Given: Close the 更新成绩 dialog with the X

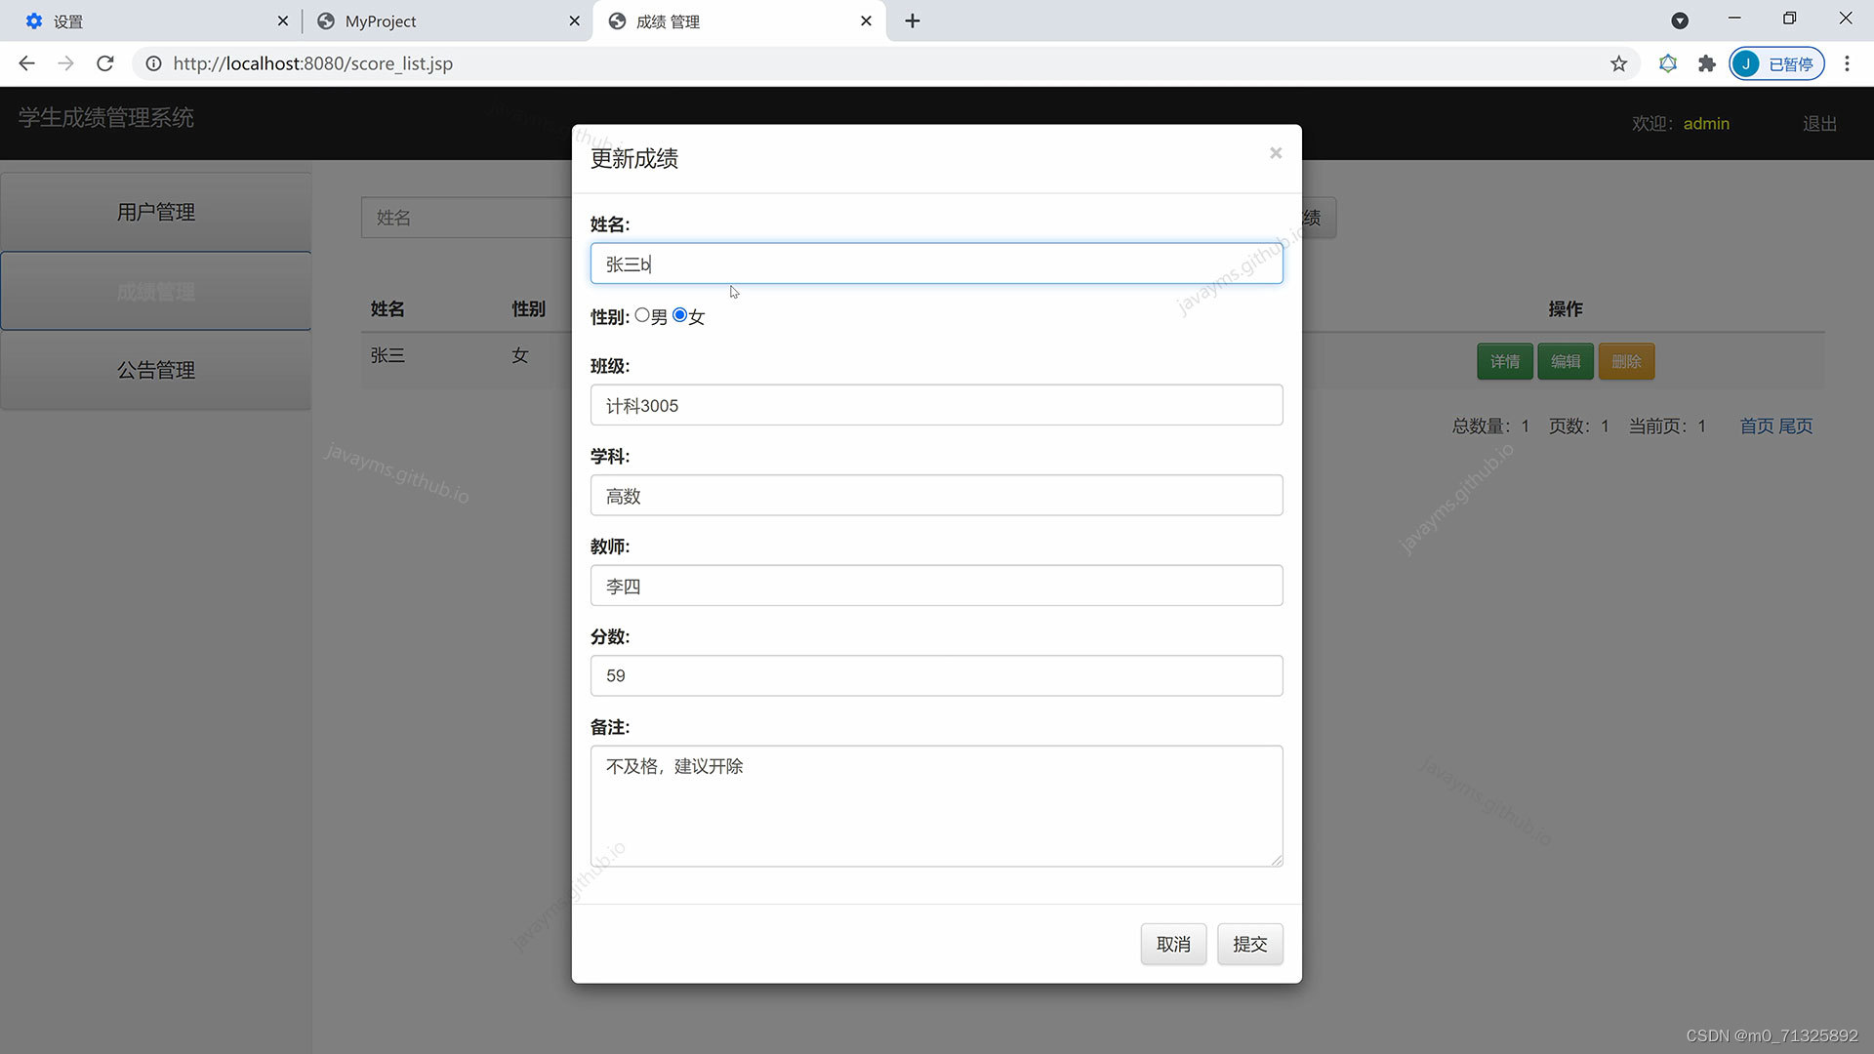Looking at the screenshot, I should [1275, 153].
